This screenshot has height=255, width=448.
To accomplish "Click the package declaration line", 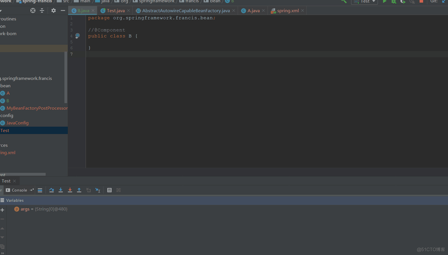I will [152, 18].
